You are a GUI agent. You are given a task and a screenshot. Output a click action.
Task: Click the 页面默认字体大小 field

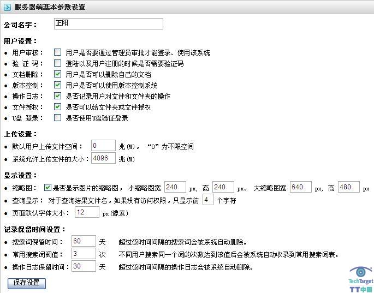pos(87,212)
